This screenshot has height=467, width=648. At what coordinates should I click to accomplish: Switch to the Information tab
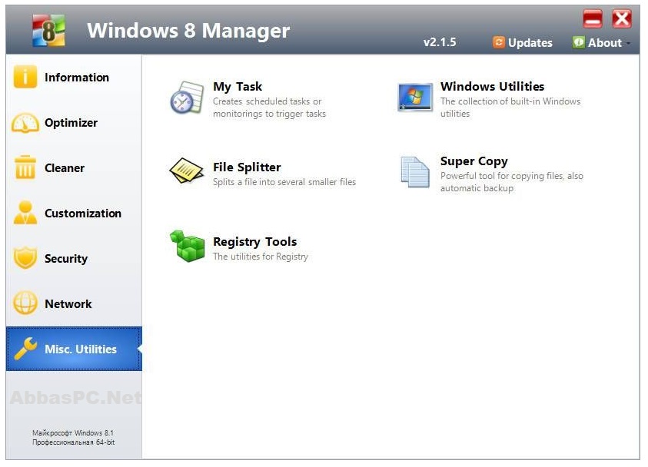point(74,78)
